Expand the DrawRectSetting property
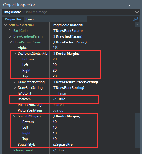The width and height of the screenshot is (142, 154). pos(14,88)
